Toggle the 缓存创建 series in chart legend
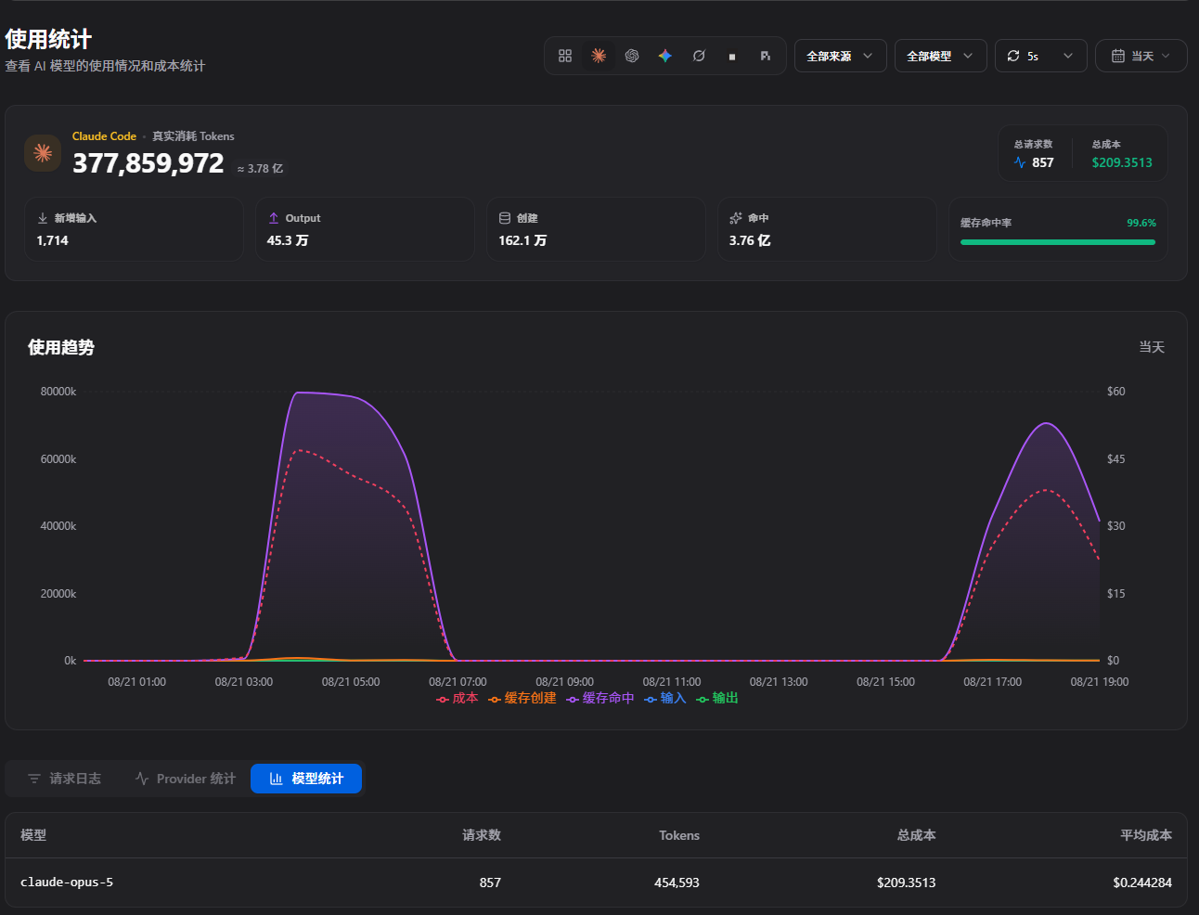This screenshot has width=1199, height=915. tap(522, 698)
